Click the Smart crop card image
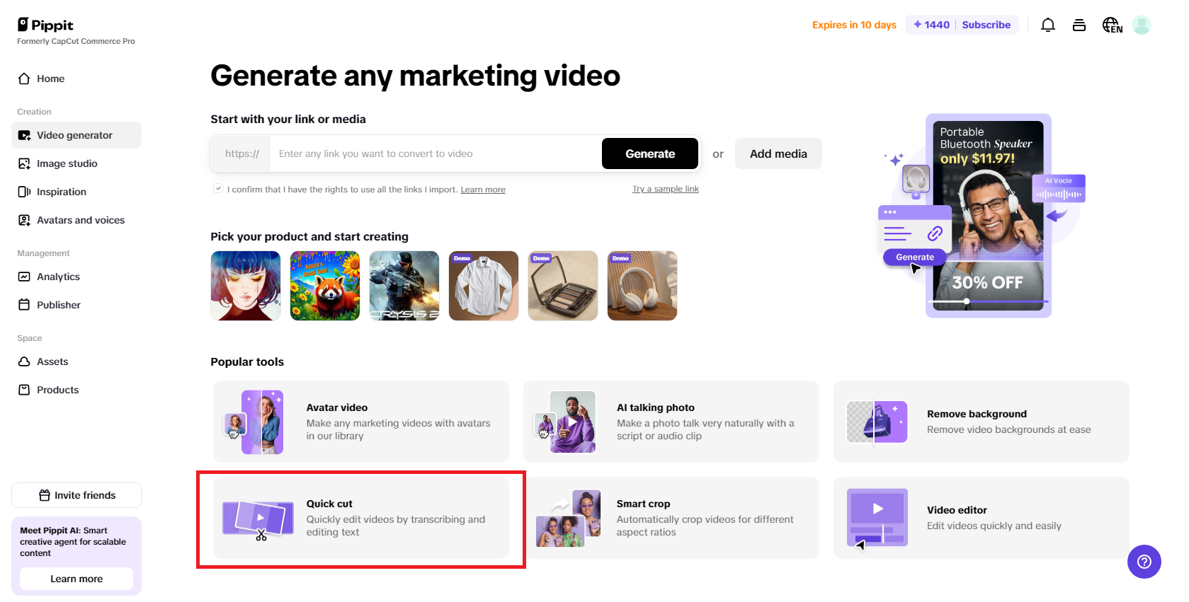The height and width of the screenshot is (602, 1189). 569,519
